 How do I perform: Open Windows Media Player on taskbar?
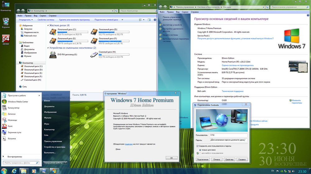pyautogui.click(x=33, y=171)
